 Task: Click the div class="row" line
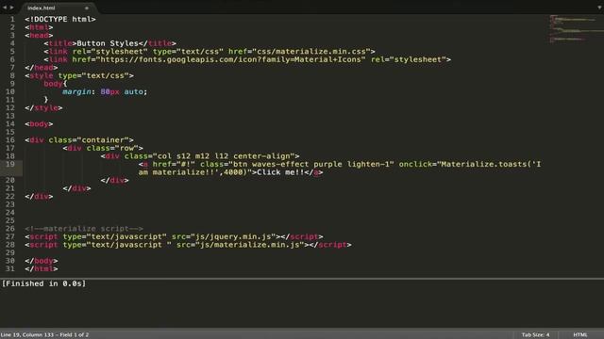103,149
